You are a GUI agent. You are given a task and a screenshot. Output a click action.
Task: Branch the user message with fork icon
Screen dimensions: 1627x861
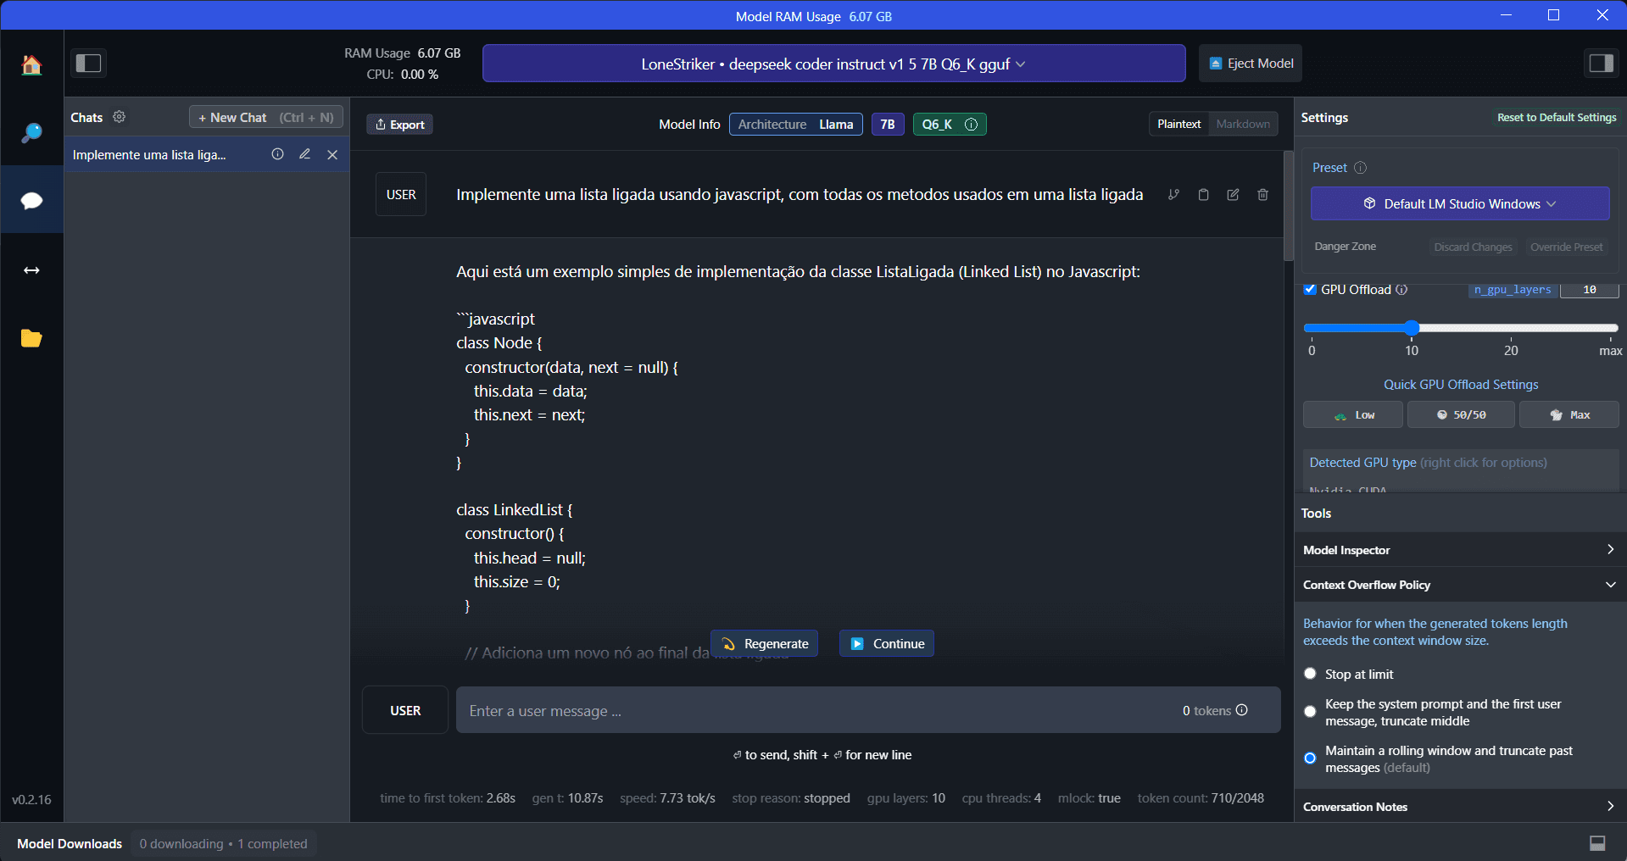1173,195
